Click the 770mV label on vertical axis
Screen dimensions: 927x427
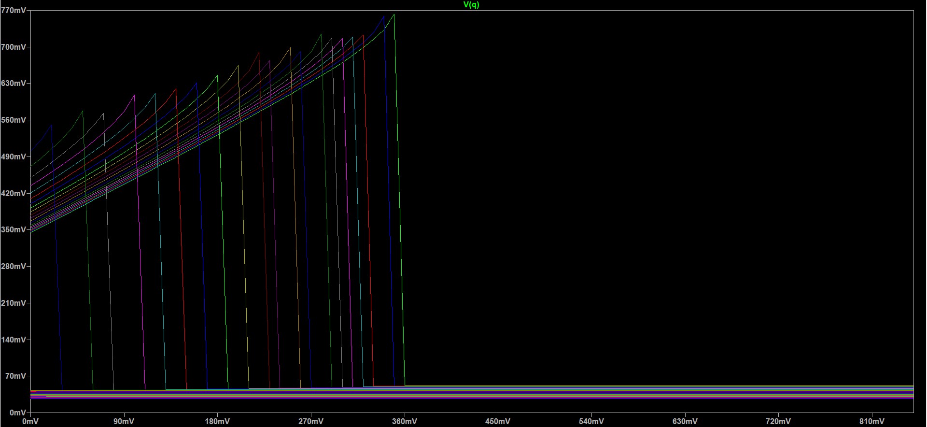[14, 10]
